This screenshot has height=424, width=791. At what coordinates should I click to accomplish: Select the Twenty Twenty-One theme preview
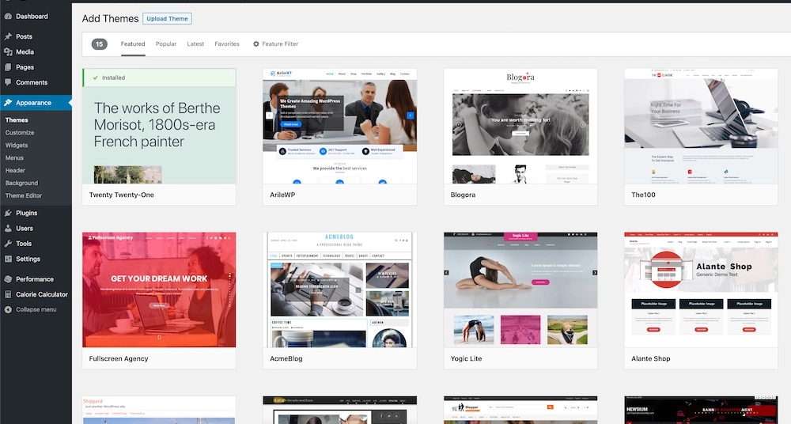159,127
